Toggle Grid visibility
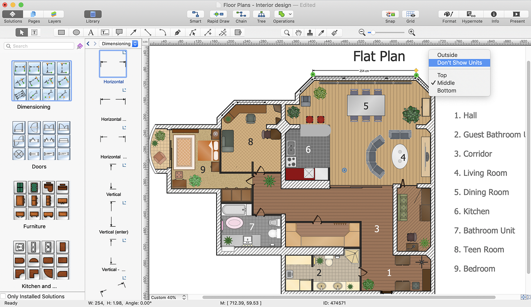This screenshot has width=531, height=307. [x=410, y=17]
